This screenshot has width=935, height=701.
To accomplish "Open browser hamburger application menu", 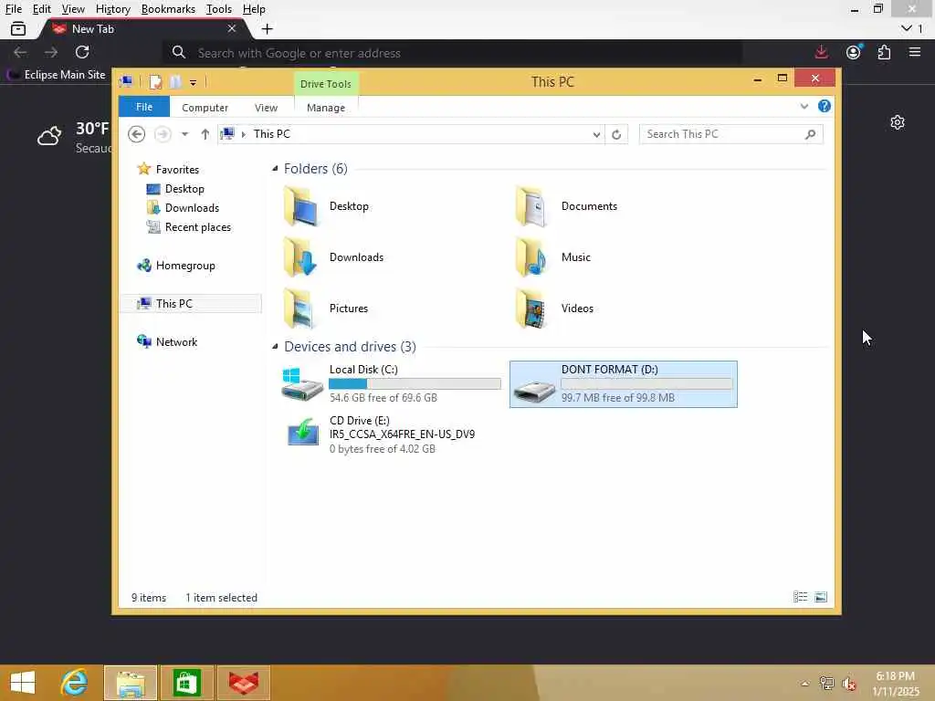I will (915, 52).
